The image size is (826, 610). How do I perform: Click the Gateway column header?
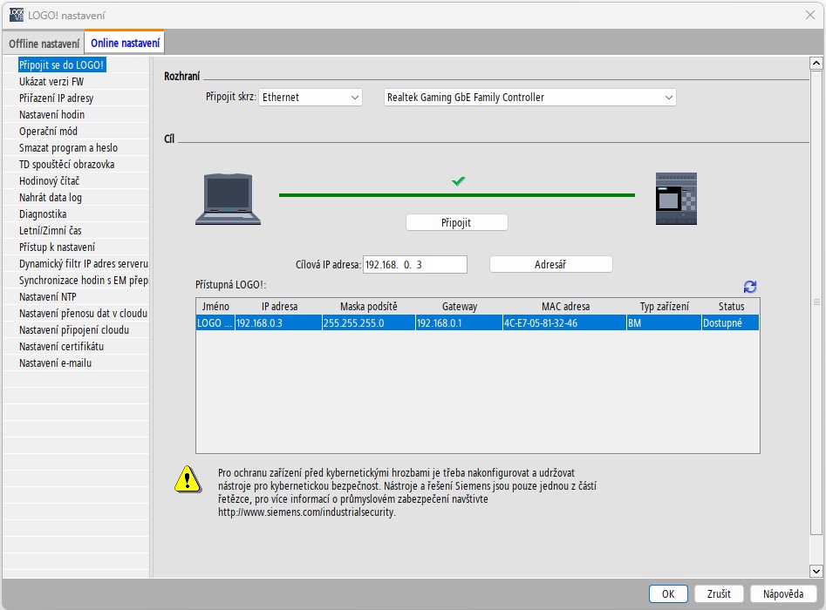(x=460, y=307)
